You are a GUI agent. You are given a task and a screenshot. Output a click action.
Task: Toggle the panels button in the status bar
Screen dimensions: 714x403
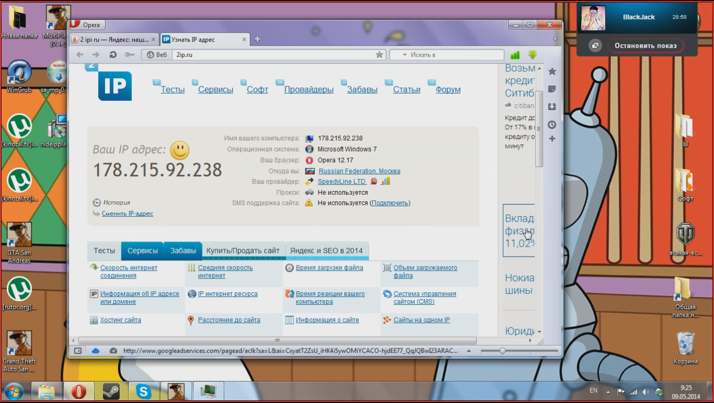coord(78,351)
